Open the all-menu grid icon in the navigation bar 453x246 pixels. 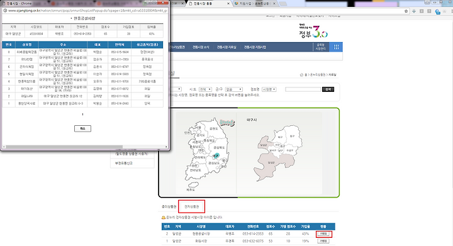336,47
